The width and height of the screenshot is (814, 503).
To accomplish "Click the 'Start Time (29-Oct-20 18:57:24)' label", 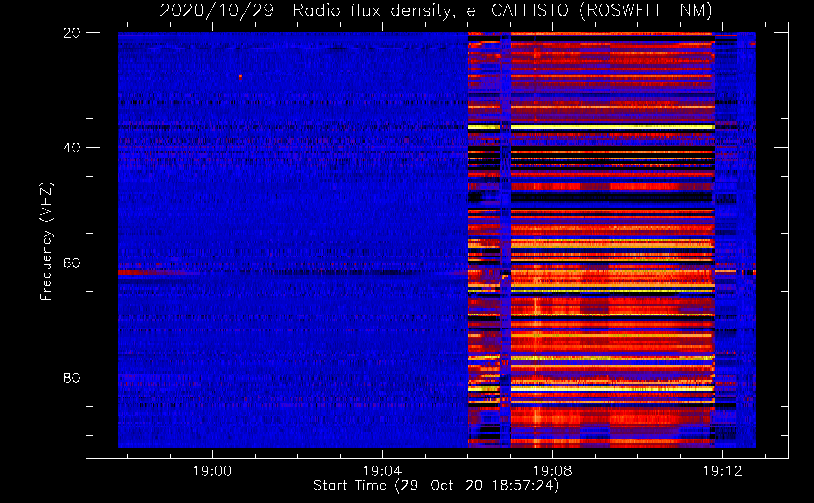I will 436,486.
